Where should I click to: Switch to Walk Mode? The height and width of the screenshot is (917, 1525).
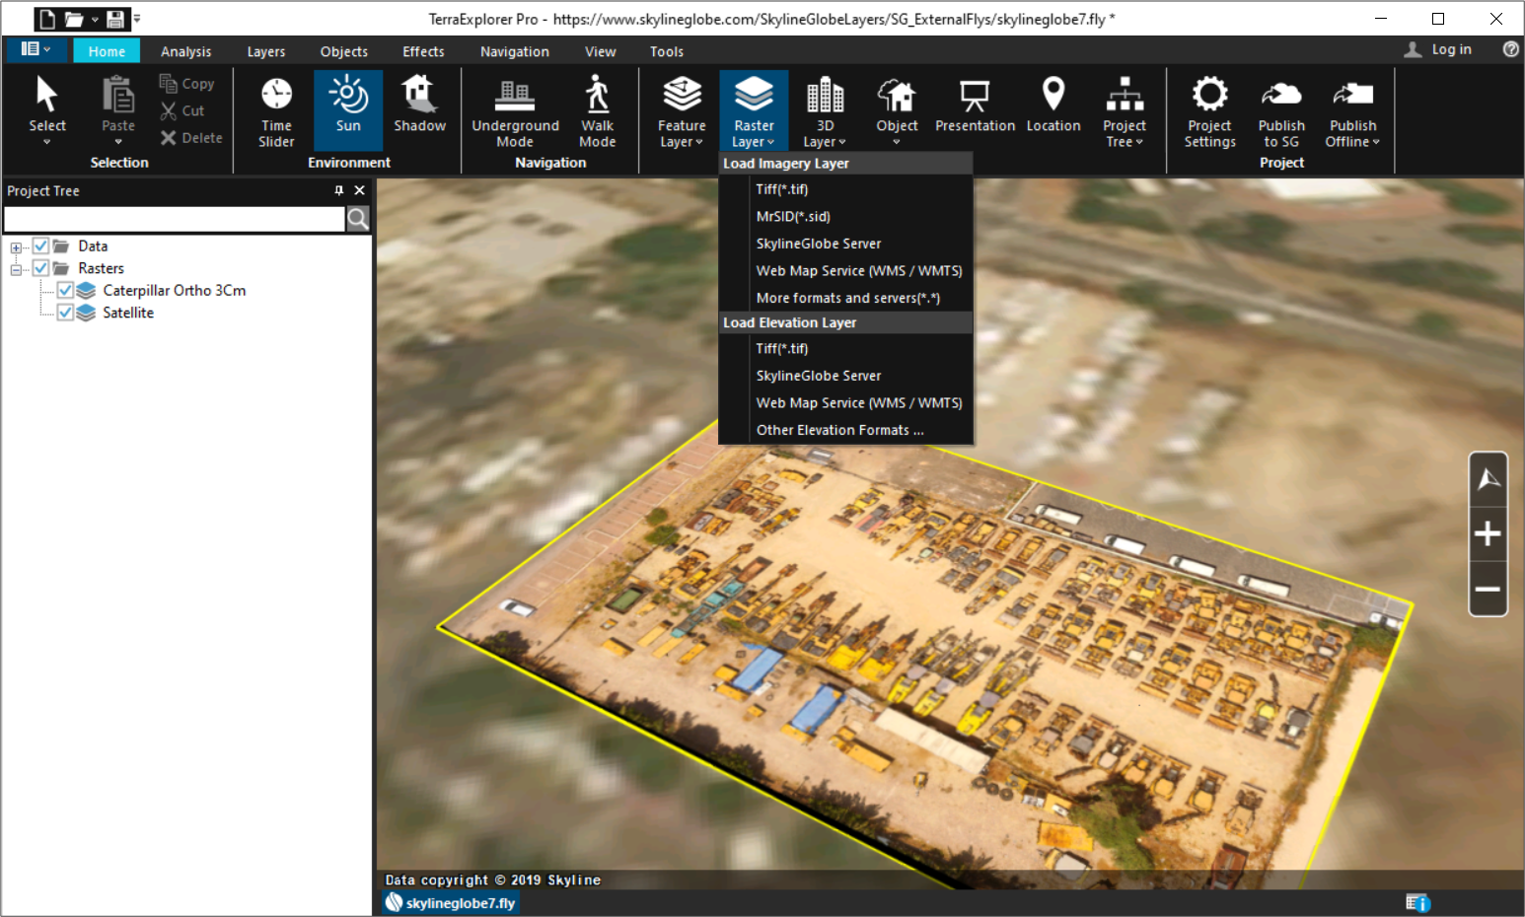click(597, 110)
